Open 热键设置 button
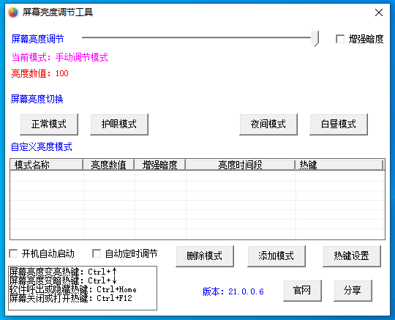The height and width of the screenshot is (320, 395). pos(352,256)
